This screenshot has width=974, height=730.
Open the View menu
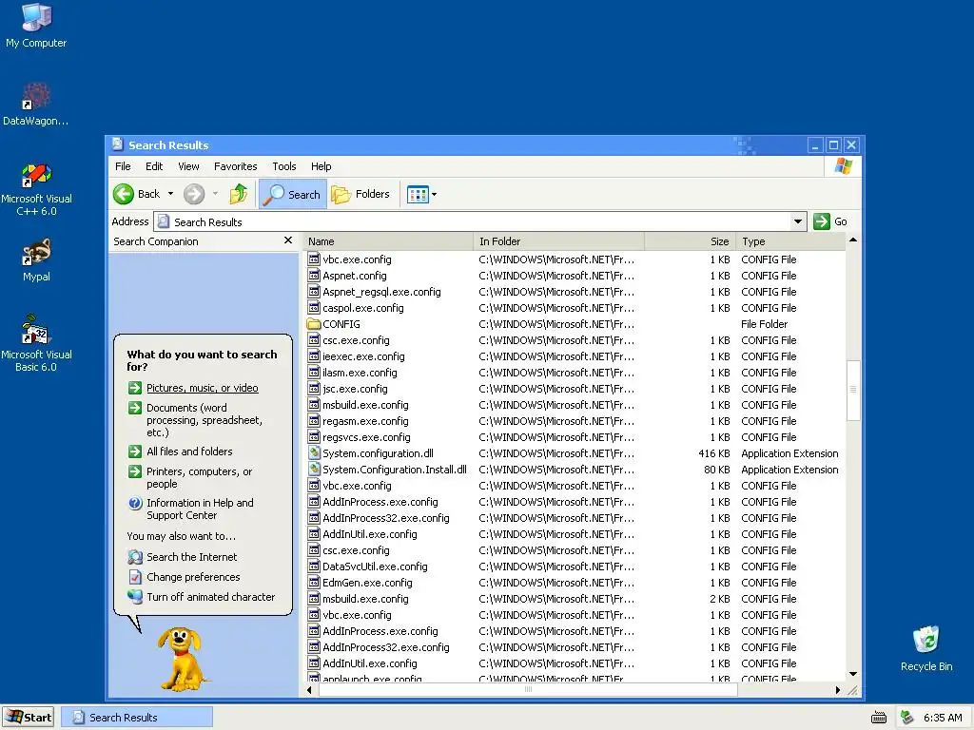click(188, 166)
